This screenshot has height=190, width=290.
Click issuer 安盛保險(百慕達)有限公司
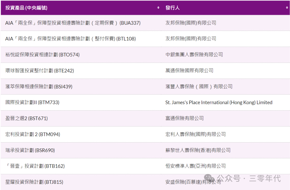[x=193, y=182]
